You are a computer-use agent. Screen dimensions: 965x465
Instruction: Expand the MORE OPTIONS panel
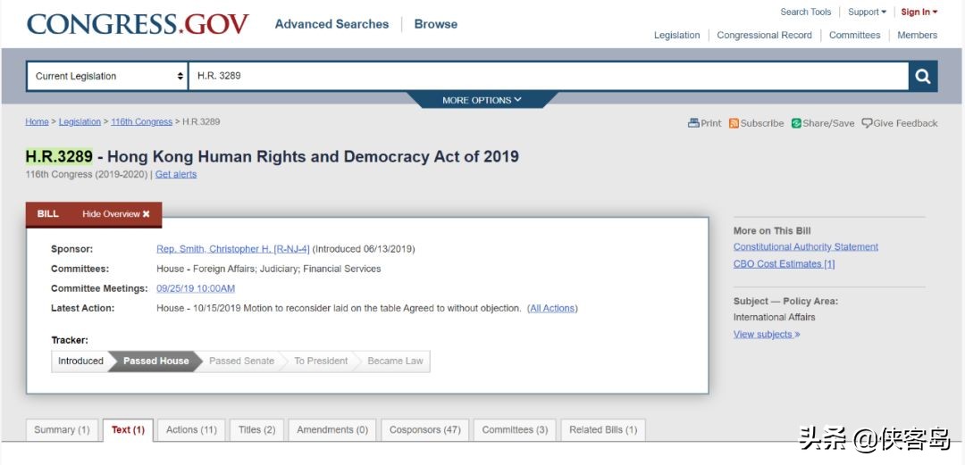coord(482,100)
